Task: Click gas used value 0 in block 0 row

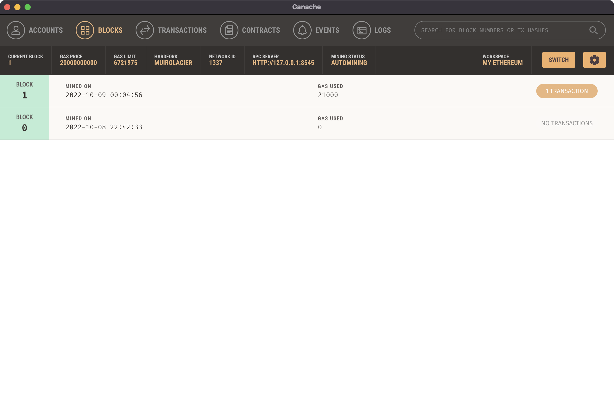Action: pos(320,127)
